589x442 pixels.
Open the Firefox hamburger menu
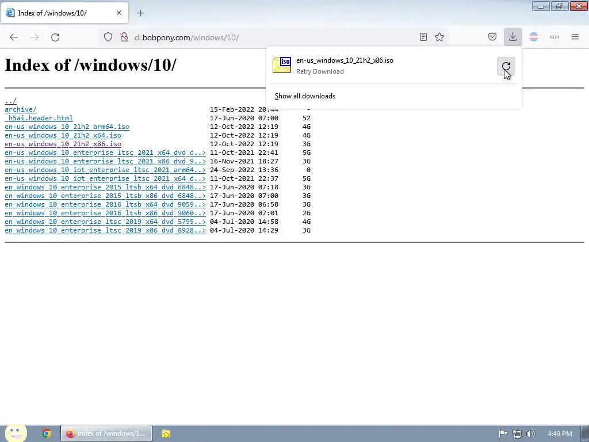click(575, 37)
